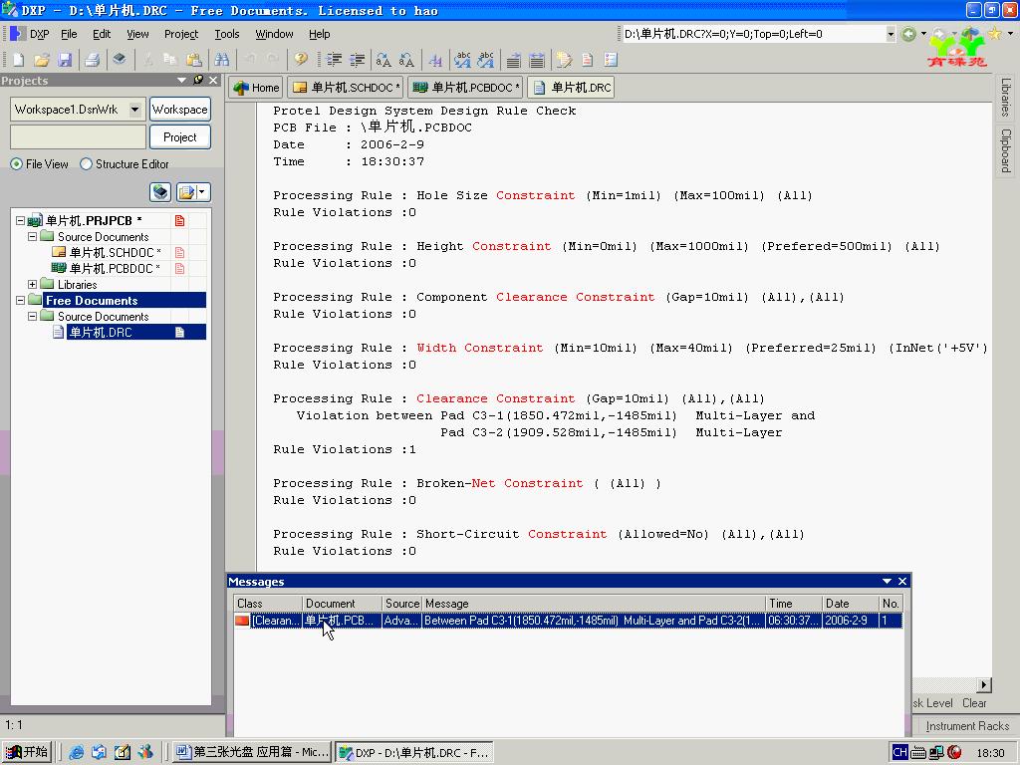Switch to the 单片机.SCHDOC tab

tap(346, 88)
